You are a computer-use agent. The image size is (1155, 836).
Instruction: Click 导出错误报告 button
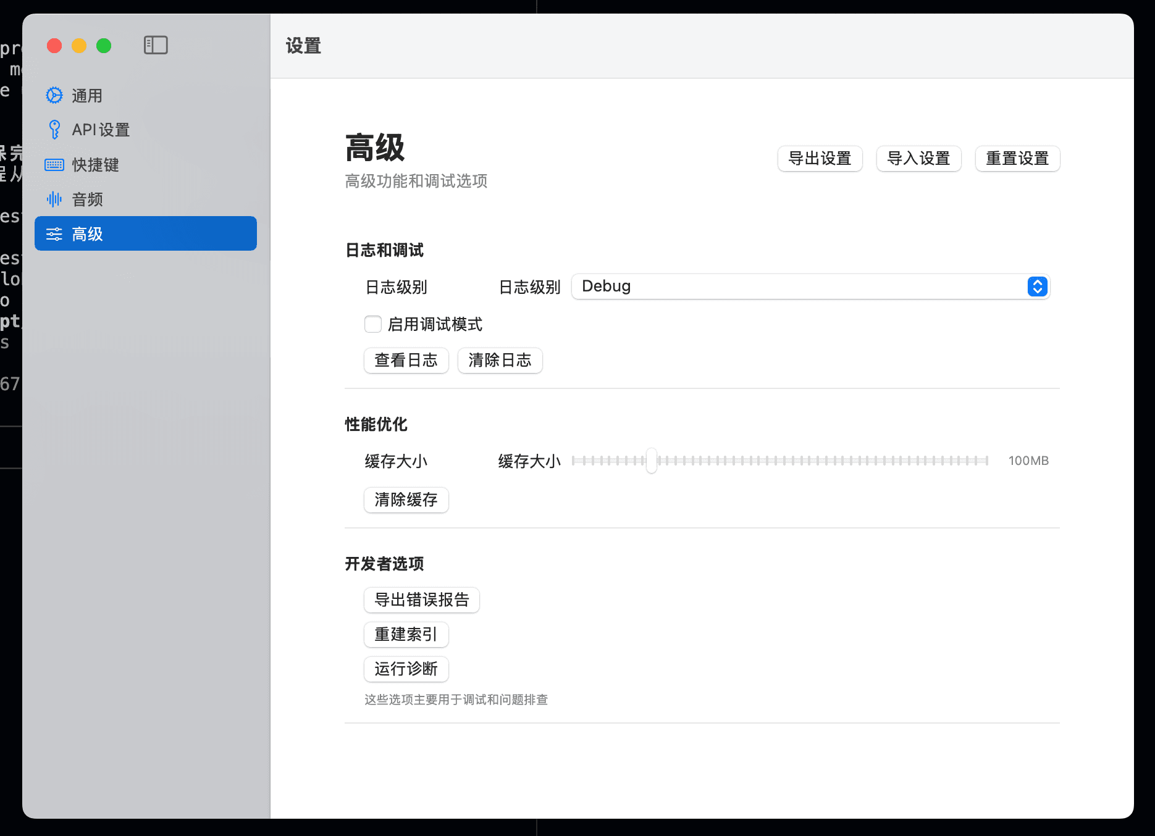tap(422, 600)
